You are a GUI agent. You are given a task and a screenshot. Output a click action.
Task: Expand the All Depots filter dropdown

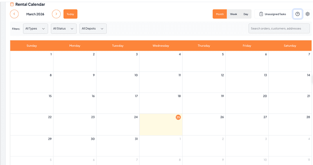[93, 28]
